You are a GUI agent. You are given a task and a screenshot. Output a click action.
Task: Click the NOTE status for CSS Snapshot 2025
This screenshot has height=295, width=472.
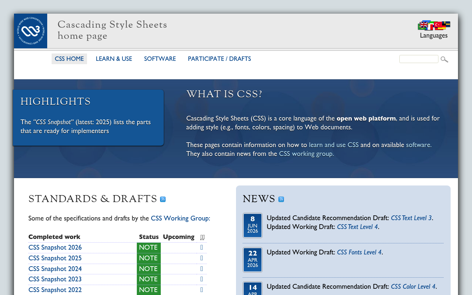pyautogui.click(x=149, y=258)
